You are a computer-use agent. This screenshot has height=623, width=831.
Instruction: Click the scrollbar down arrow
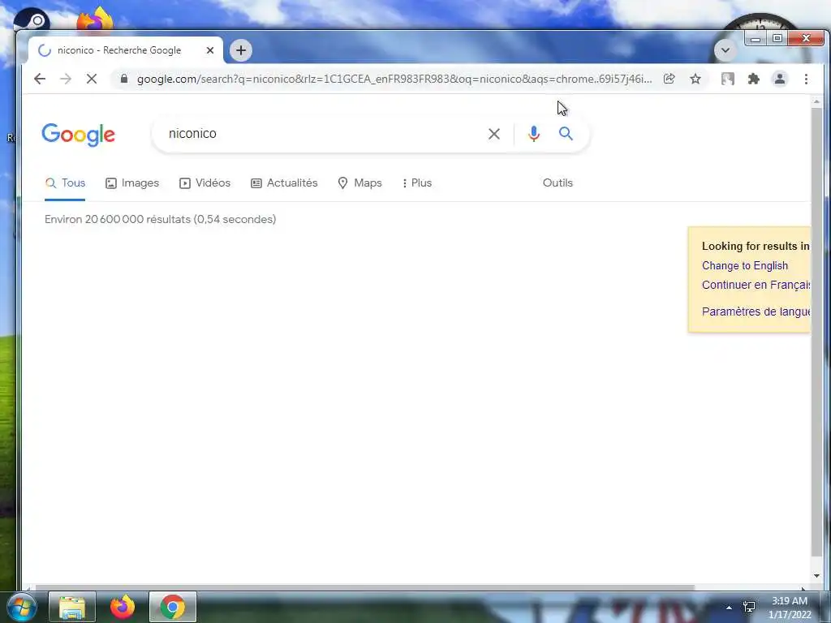tap(816, 576)
